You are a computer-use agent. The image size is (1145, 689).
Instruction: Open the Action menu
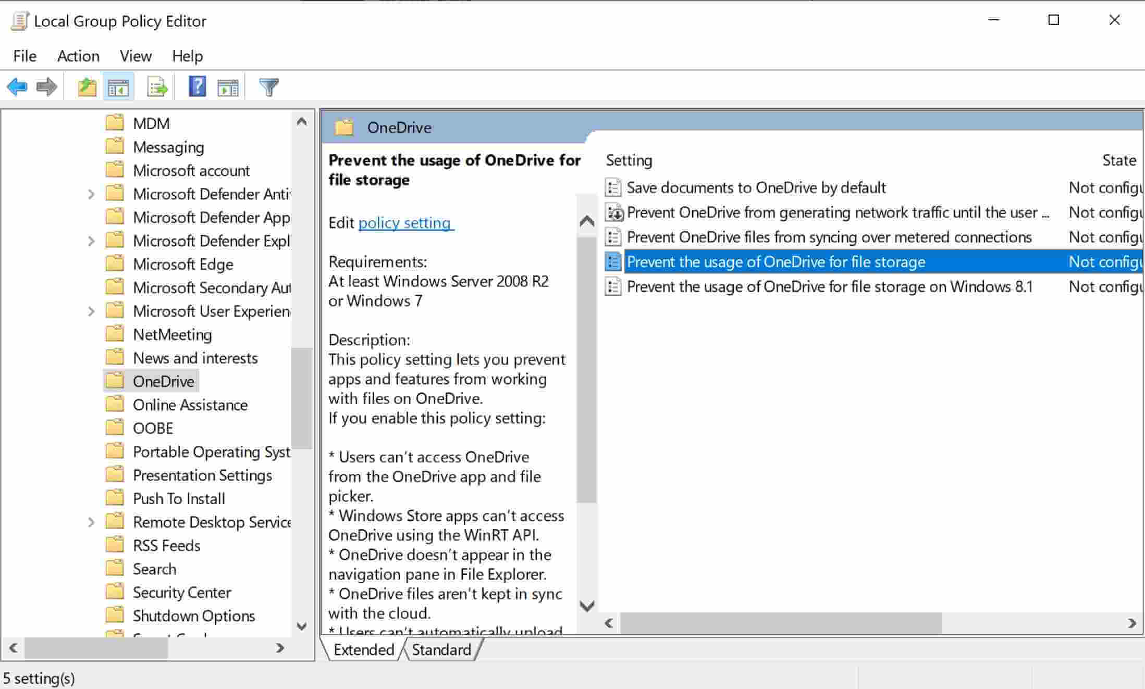pyautogui.click(x=78, y=56)
